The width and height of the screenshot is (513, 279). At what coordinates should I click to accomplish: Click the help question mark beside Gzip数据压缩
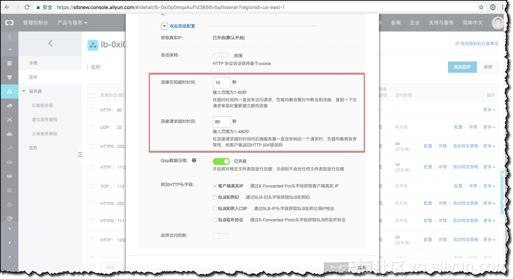194,160
